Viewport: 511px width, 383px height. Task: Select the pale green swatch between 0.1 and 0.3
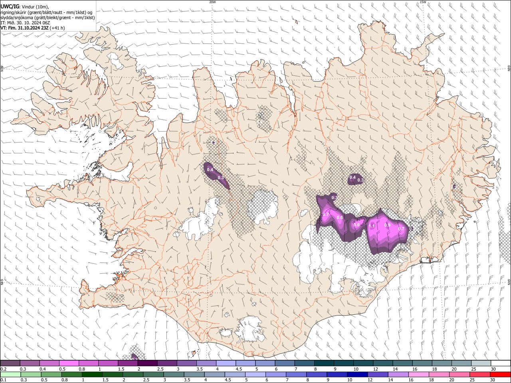pyautogui.click(x=10, y=374)
